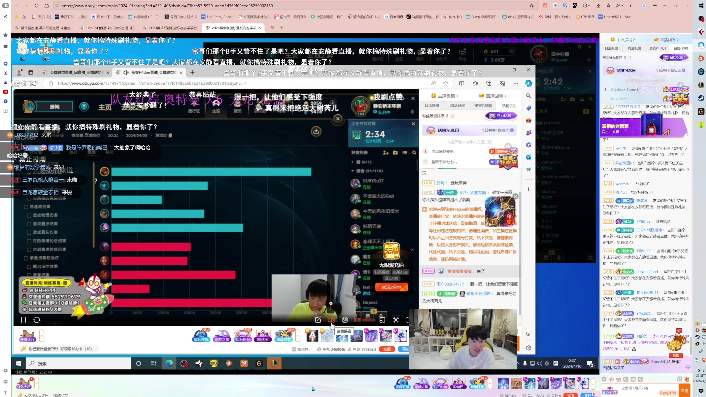Viewport: 706px width, 397px height.
Task: Click the 发送 send button
Action: [x=684, y=390]
